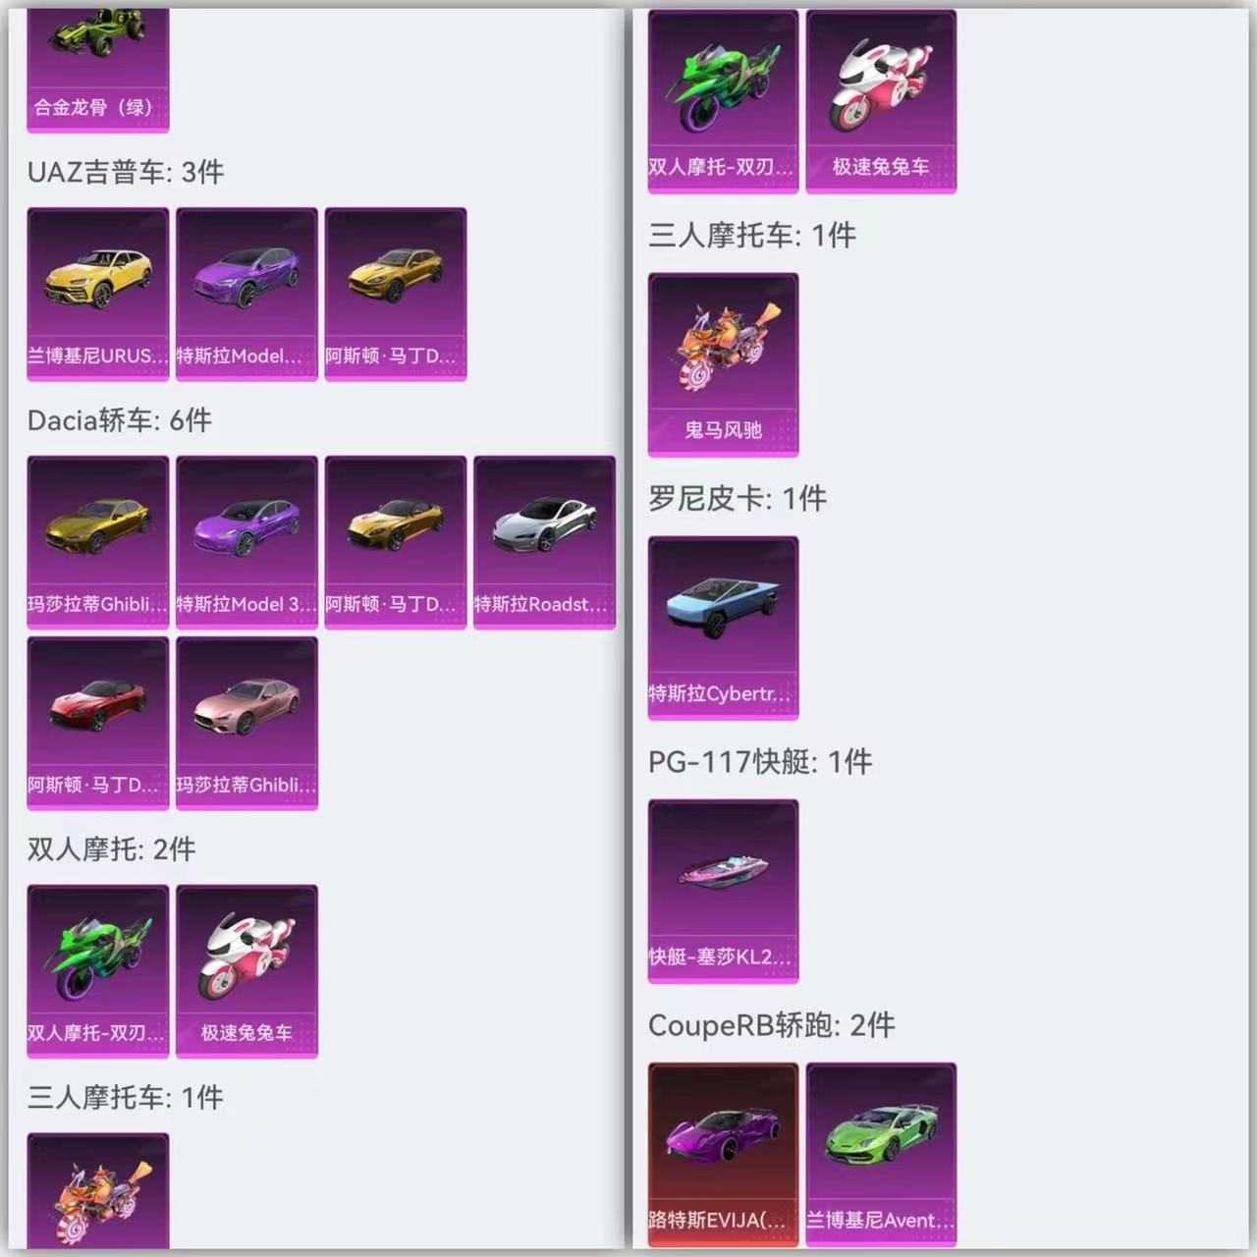The height and width of the screenshot is (1257, 1257).
Task: Choose the left panel 极速兔兔车 card
Action: point(246,971)
